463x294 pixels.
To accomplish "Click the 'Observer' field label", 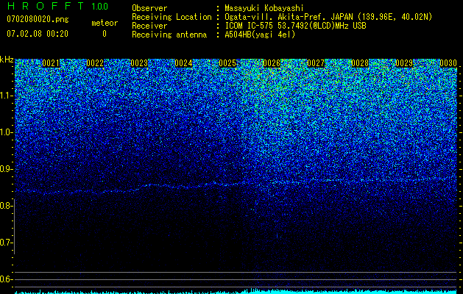I will click(x=149, y=8).
